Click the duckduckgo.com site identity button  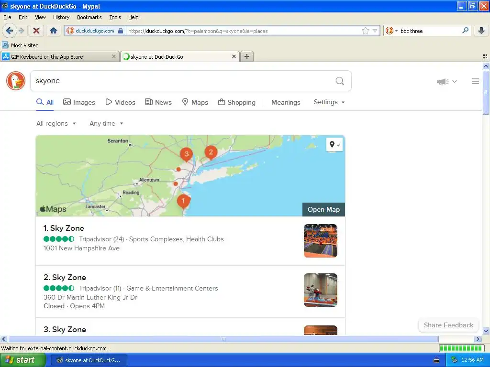coord(95,31)
